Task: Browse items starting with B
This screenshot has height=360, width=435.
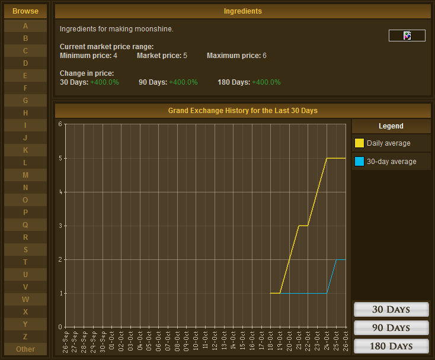Action: [x=25, y=38]
